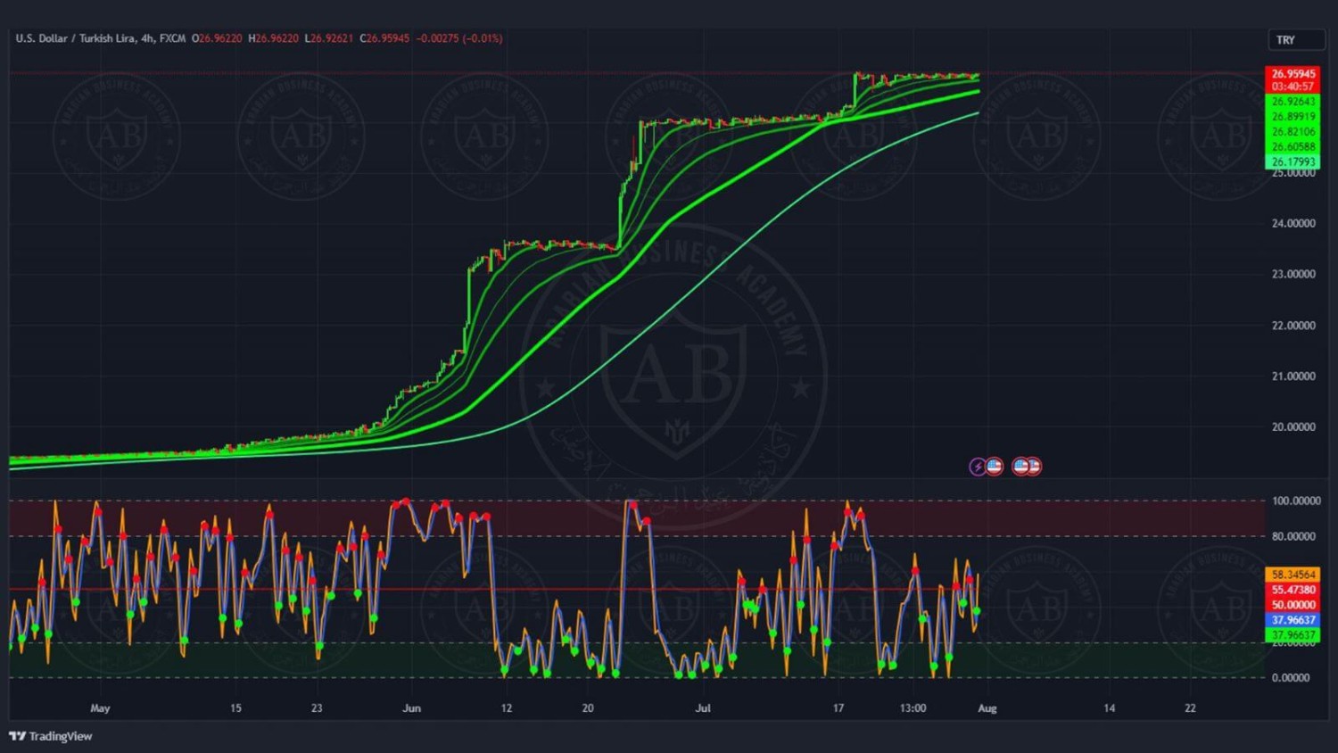Click the Aug label on the time axis
Screen dimensions: 1338x753
tap(987, 708)
